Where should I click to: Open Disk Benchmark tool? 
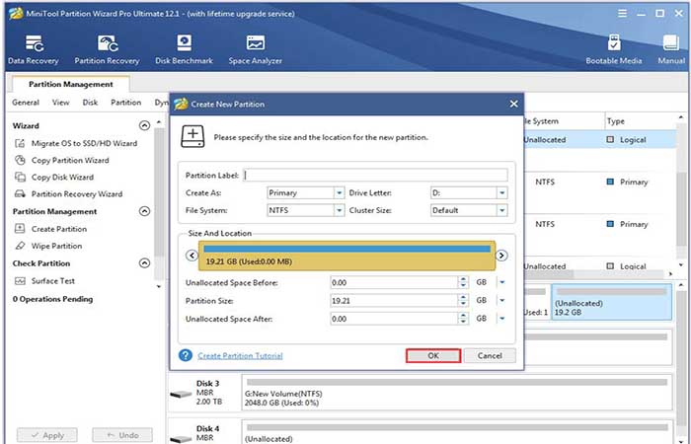click(184, 49)
